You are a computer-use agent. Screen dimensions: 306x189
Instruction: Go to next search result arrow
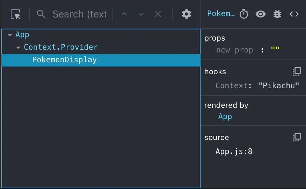[x=141, y=14]
